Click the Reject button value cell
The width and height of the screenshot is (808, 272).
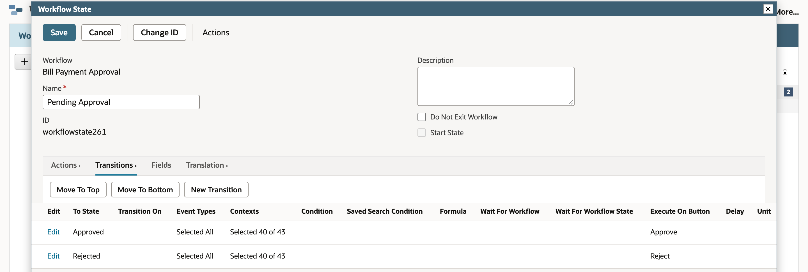660,256
